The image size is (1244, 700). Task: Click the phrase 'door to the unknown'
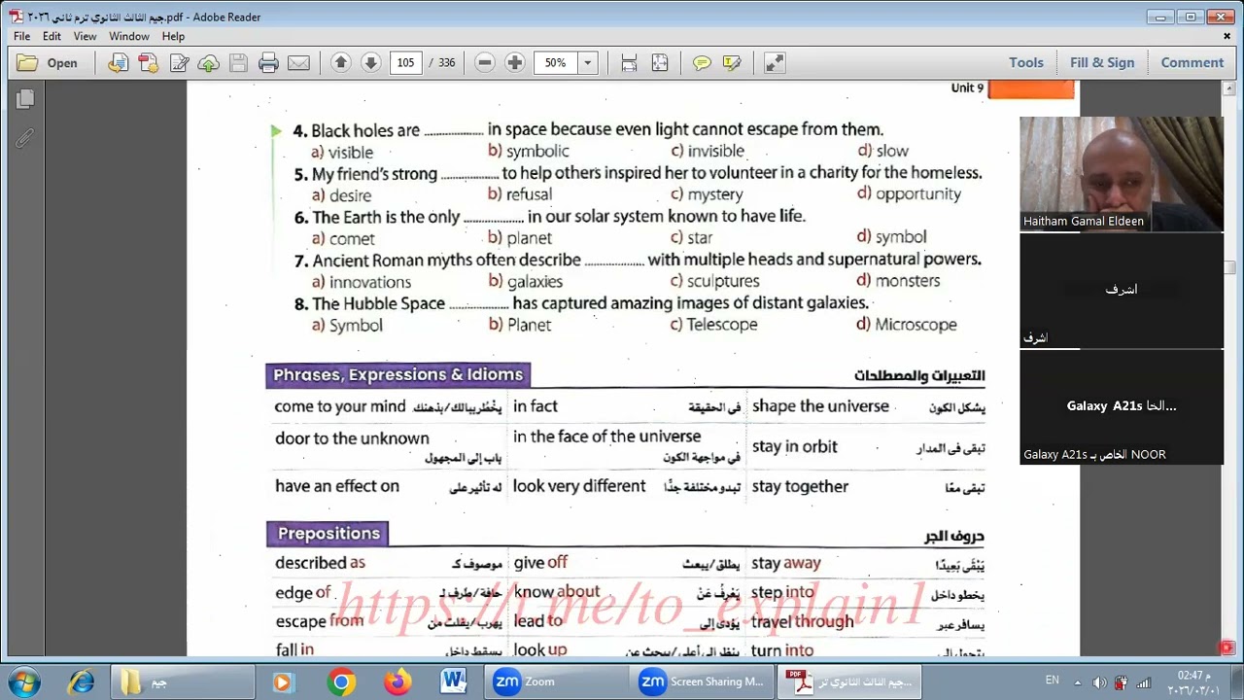352,438
